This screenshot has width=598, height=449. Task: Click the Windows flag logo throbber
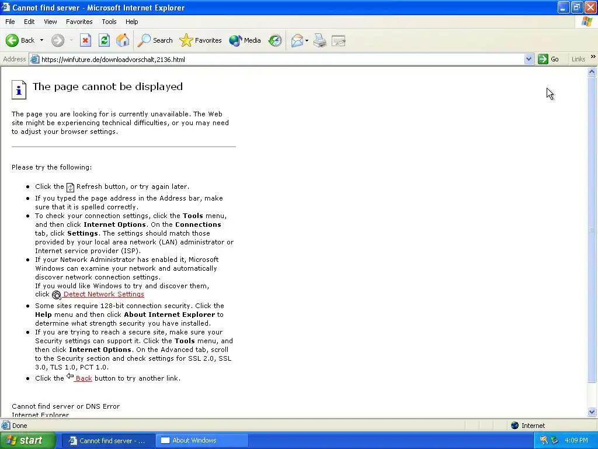[586, 22]
